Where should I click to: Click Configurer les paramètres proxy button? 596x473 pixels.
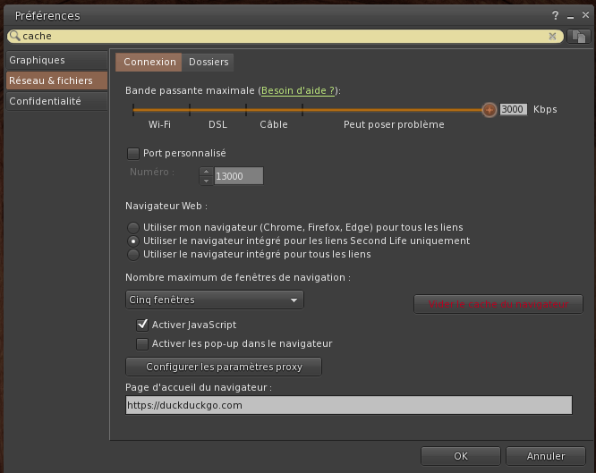(224, 367)
